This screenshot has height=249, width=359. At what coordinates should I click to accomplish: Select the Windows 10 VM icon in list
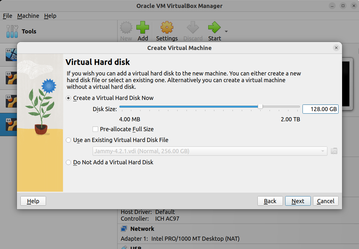tap(11, 54)
